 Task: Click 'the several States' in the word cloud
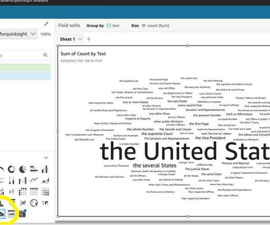coord(155,166)
